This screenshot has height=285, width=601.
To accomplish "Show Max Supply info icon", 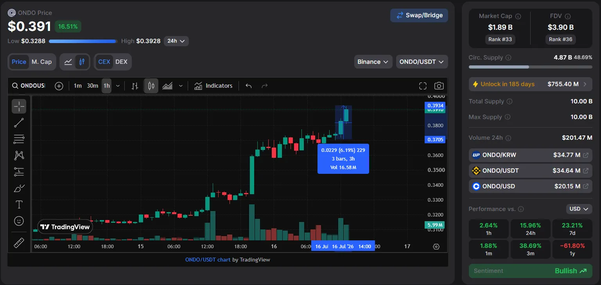I will tap(507, 117).
